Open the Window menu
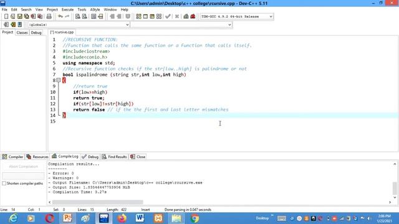Screen dimensions: 399x224 pos(110,9)
